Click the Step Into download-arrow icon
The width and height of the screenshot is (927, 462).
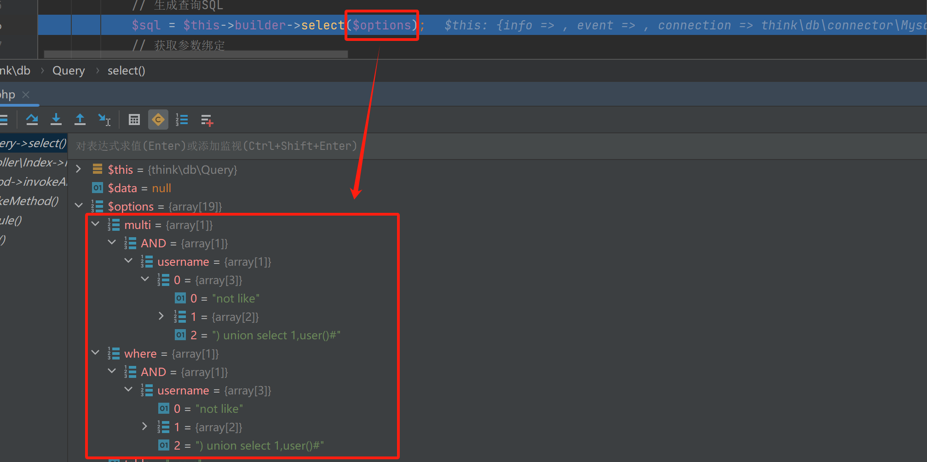click(56, 120)
